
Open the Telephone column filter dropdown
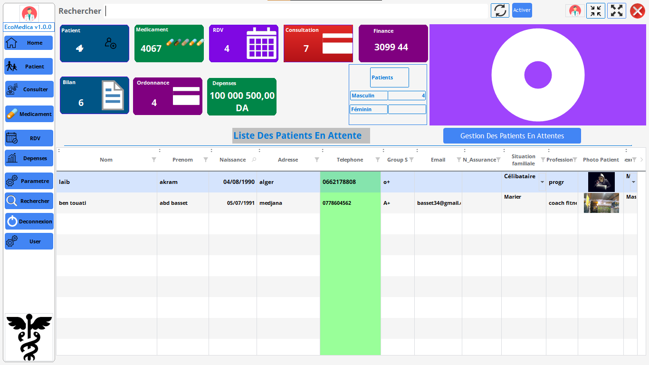[377, 160]
